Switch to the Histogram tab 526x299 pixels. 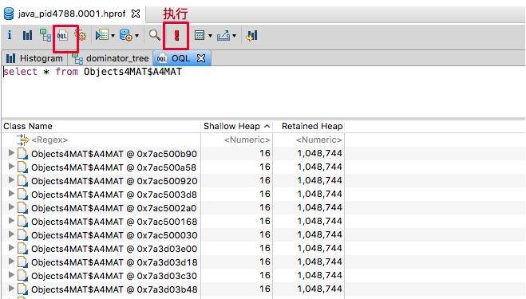point(34,58)
